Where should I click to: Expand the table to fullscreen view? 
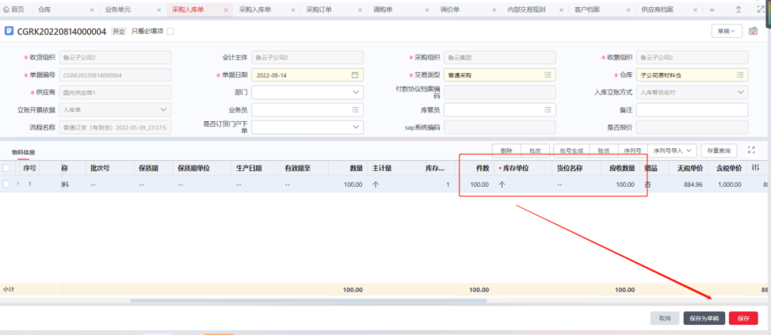(751, 150)
